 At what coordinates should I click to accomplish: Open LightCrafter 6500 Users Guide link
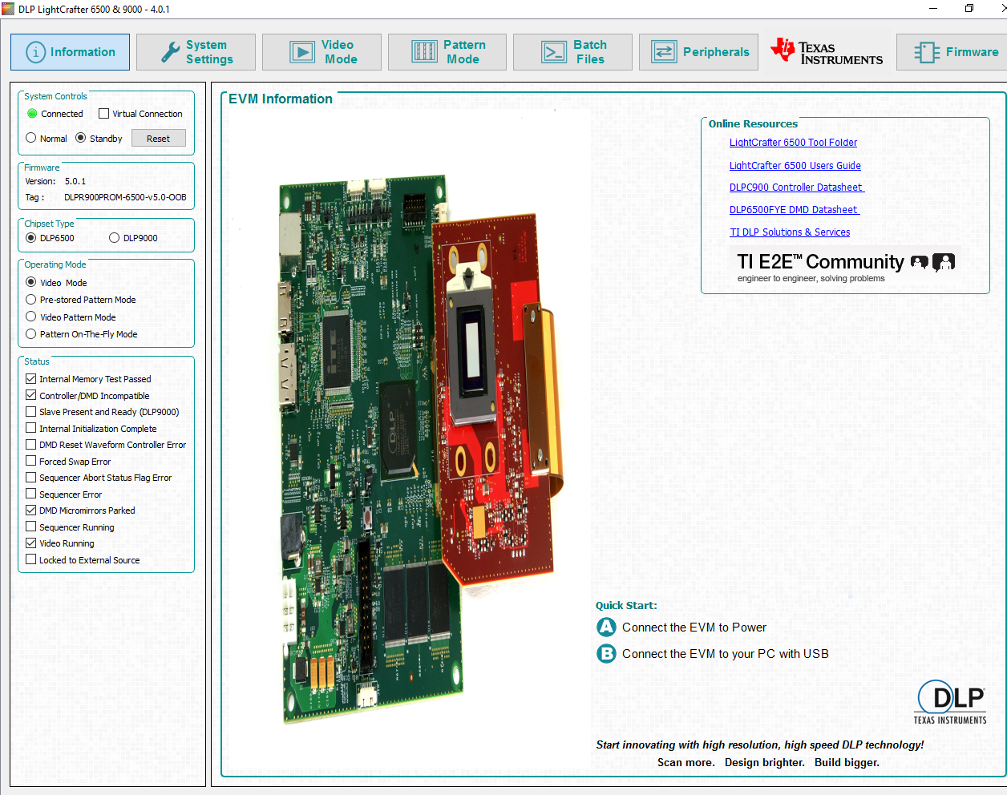(x=795, y=166)
